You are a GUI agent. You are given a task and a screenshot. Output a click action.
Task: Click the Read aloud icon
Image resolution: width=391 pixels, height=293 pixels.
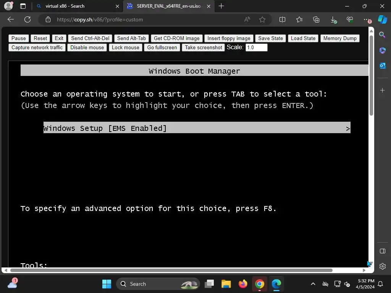(x=247, y=19)
